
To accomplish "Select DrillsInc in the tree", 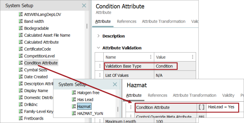I will 31,105.
